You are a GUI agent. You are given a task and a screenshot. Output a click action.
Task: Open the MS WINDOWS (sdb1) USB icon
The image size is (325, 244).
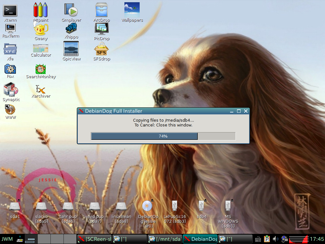pos(228,206)
